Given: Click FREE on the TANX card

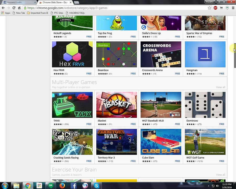Looking at the screenshot, I should pyautogui.click(x=89, y=124).
